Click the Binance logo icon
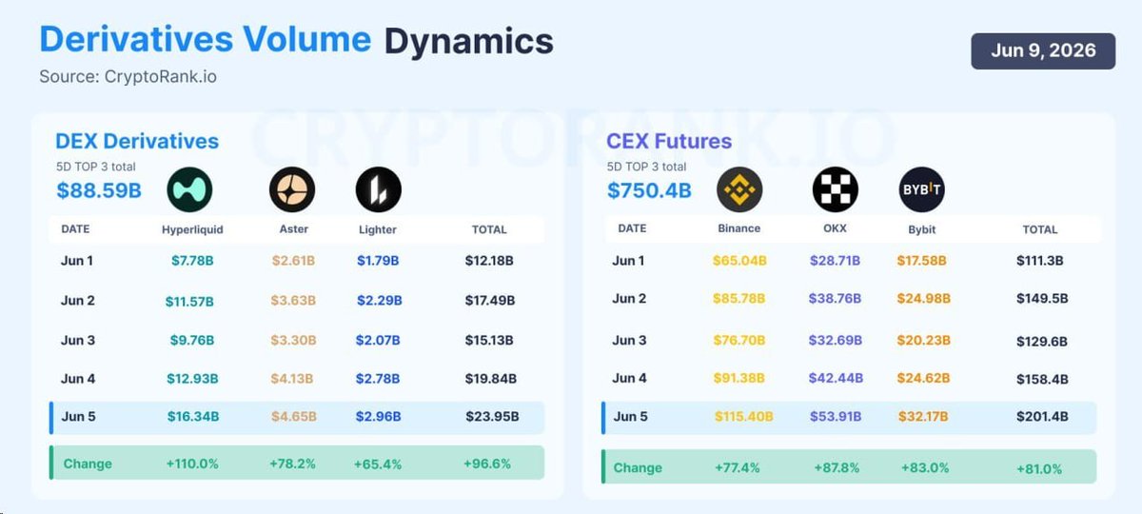1142x514 pixels. (739, 189)
